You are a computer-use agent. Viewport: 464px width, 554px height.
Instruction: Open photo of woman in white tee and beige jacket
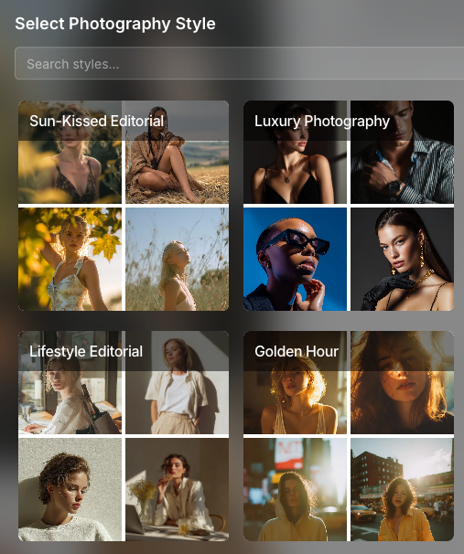pos(178,383)
